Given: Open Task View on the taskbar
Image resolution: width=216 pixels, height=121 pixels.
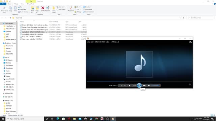Looking at the screenshot, I should click(x=52, y=119).
